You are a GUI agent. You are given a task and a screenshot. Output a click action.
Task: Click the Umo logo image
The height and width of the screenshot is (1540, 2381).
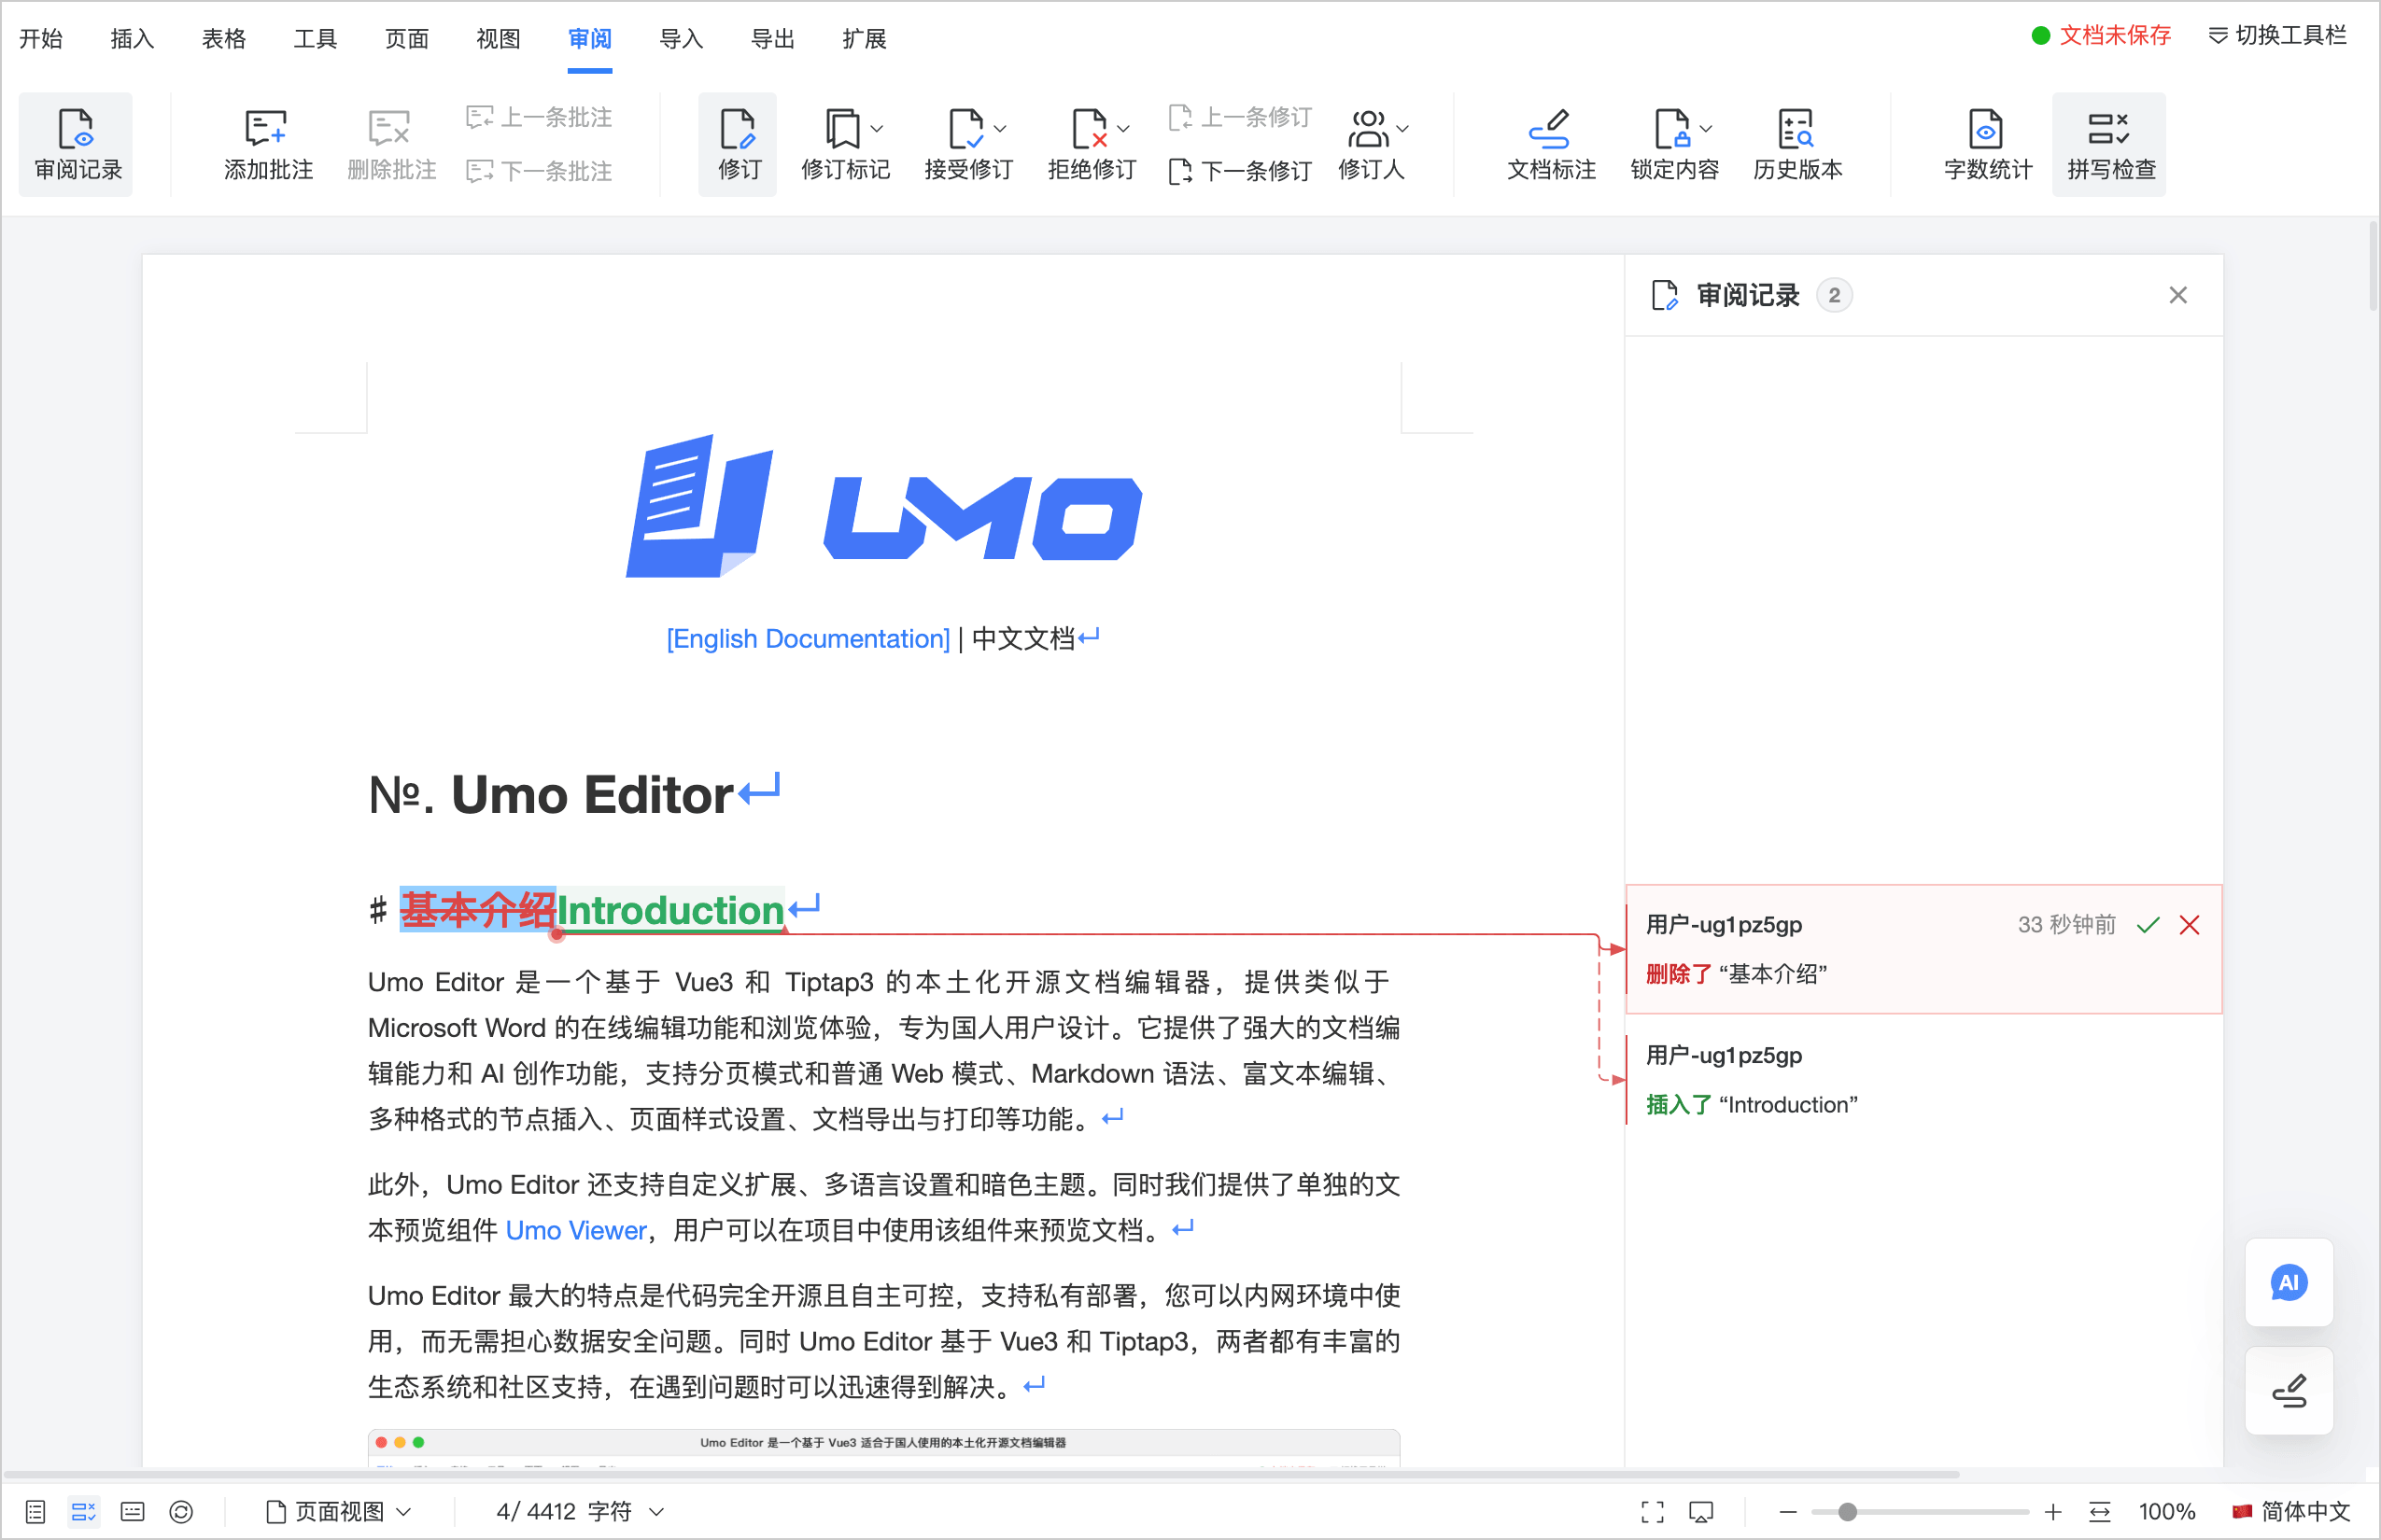pyautogui.click(x=883, y=506)
